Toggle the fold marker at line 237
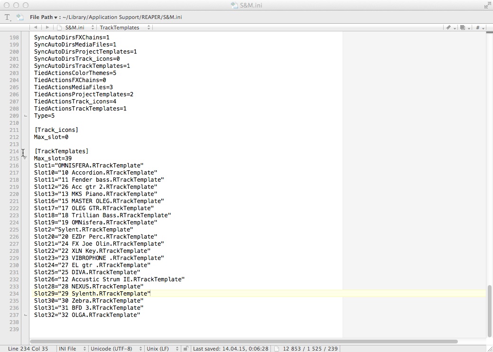The width and height of the screenshot is (493, 352). (26, 315)
